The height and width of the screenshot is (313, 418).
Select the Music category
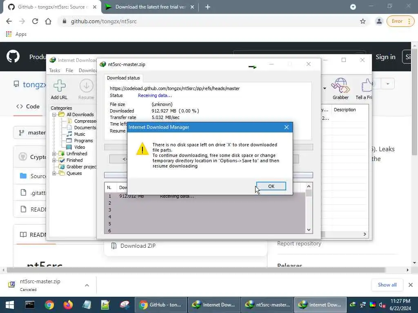76,134
